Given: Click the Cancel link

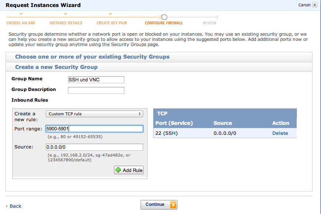Looking at the screenshot, I should tap(304, 5).
